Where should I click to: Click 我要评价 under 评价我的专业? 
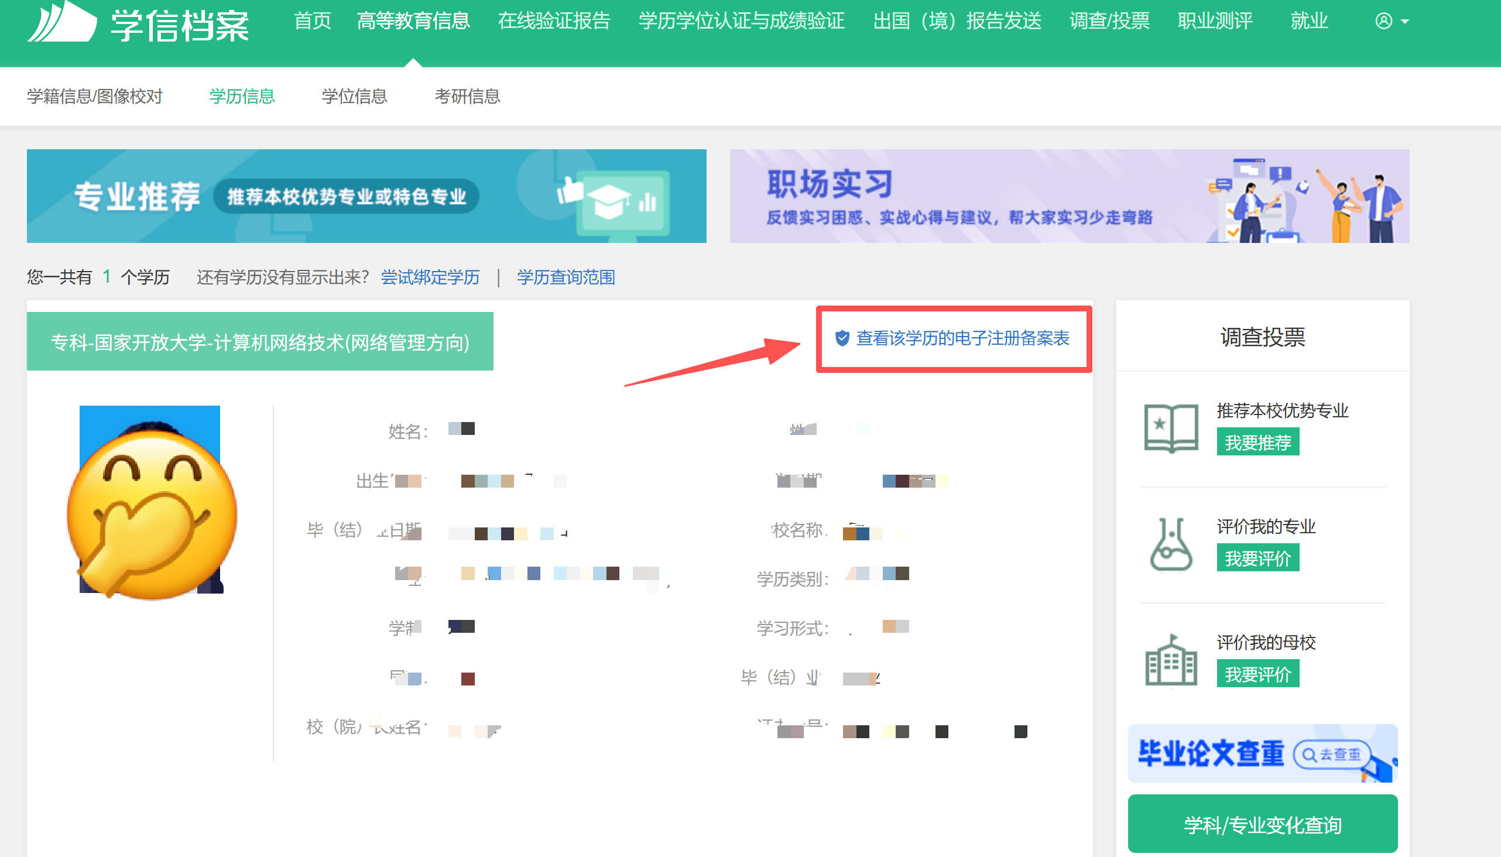pos(1258,558)
